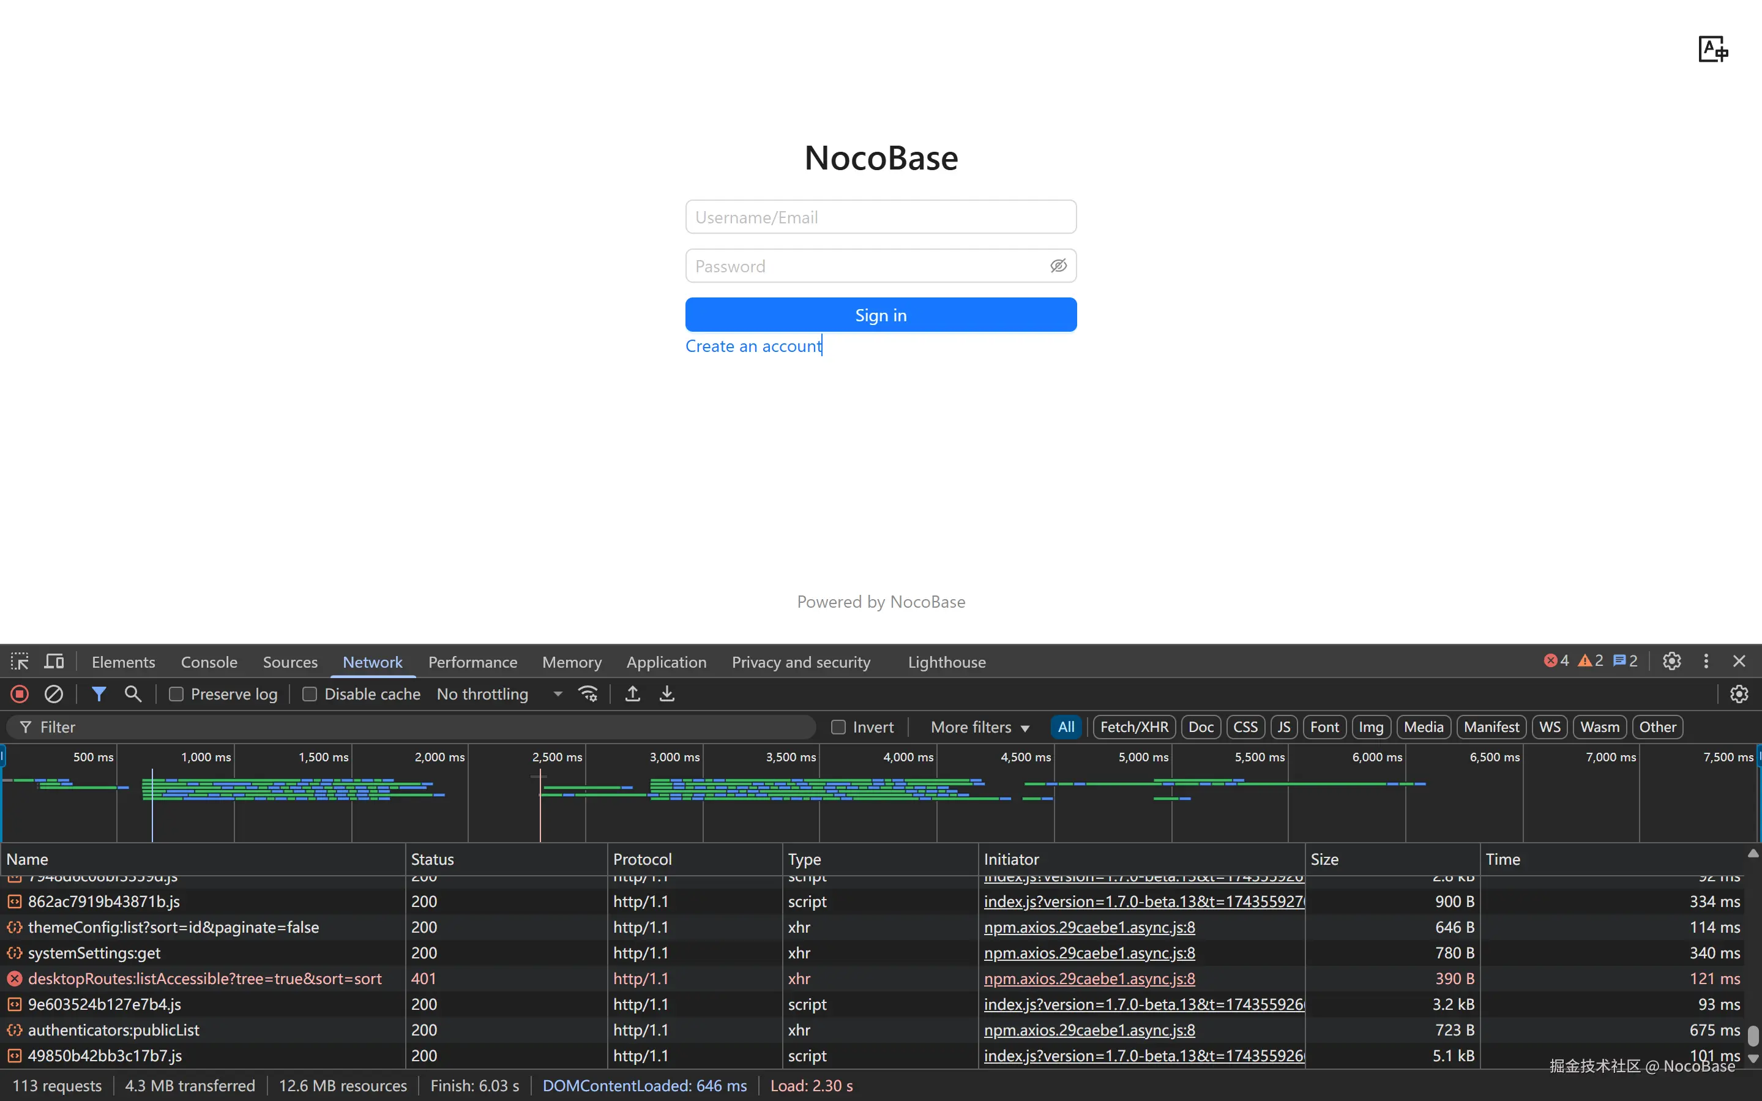Image resolution: width=1762 pixels, height=1101 pixels.
Task: Sort by the Size column header
Action: 1392,859
